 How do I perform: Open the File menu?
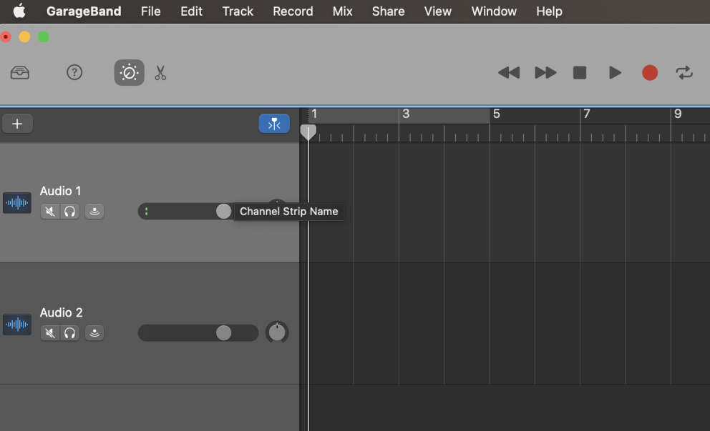151,11
